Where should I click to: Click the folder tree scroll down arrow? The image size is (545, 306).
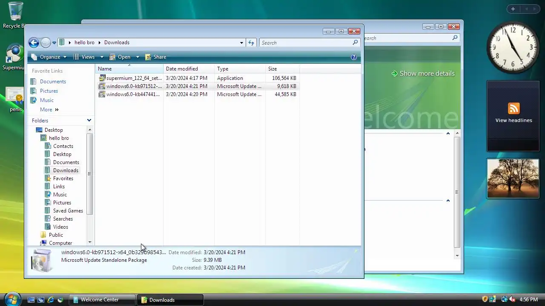[x=89, y=242]
